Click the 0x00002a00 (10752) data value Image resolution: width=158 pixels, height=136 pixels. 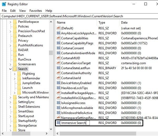pos(134,43)
